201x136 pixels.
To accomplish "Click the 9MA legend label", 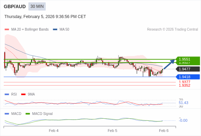I will pyautogui.click(x=31, y=94).
